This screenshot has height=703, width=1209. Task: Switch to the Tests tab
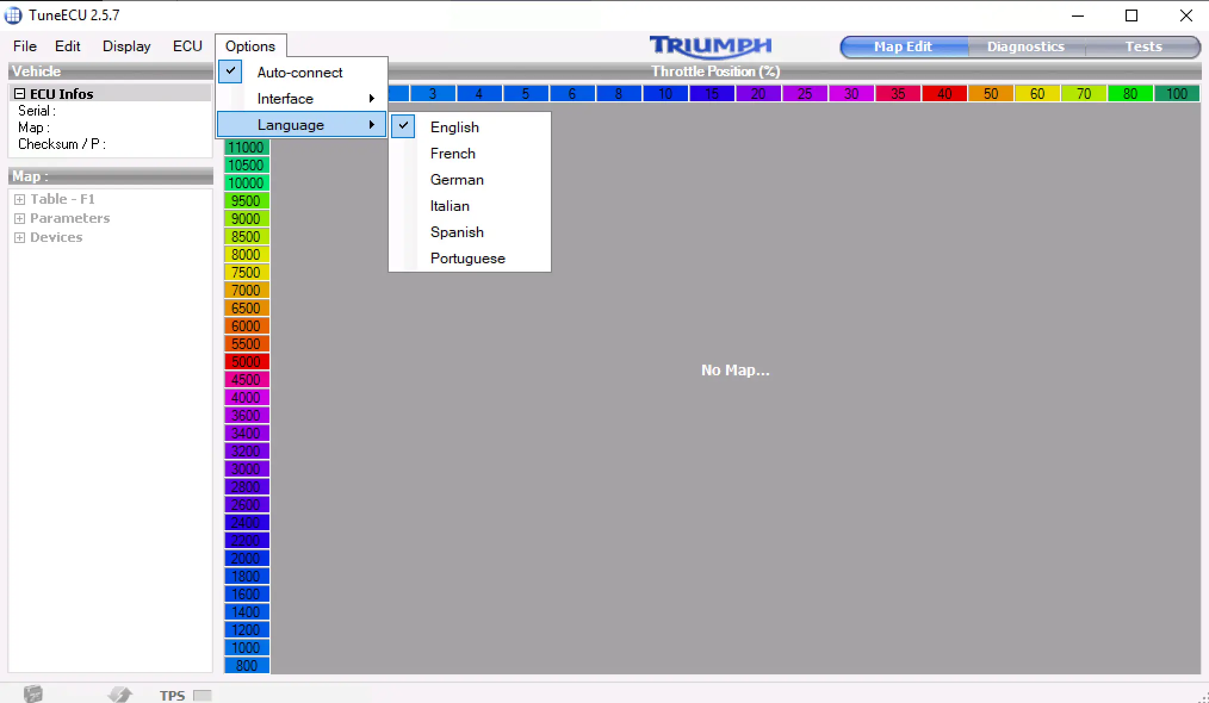(1143, 46)
